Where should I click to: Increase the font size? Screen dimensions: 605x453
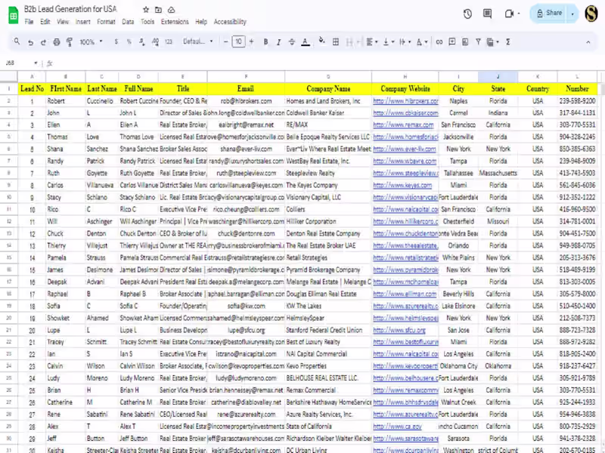tap(252, 42)
